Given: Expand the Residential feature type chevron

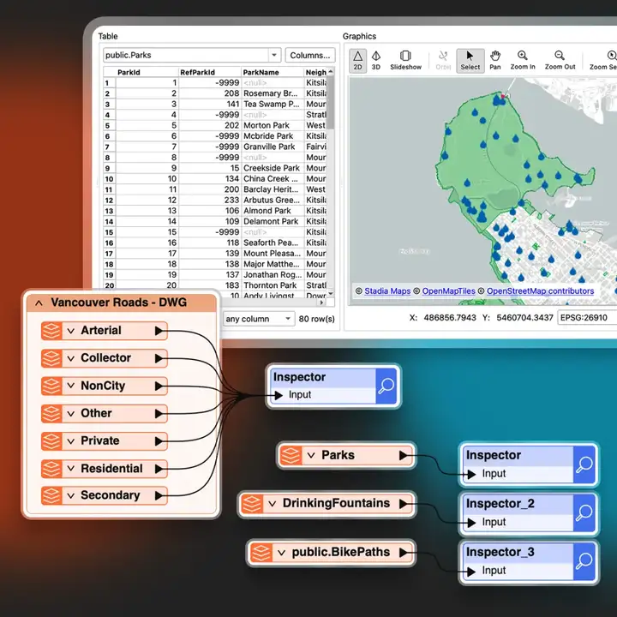Looking at the screenshot, I should click(71, 469).
